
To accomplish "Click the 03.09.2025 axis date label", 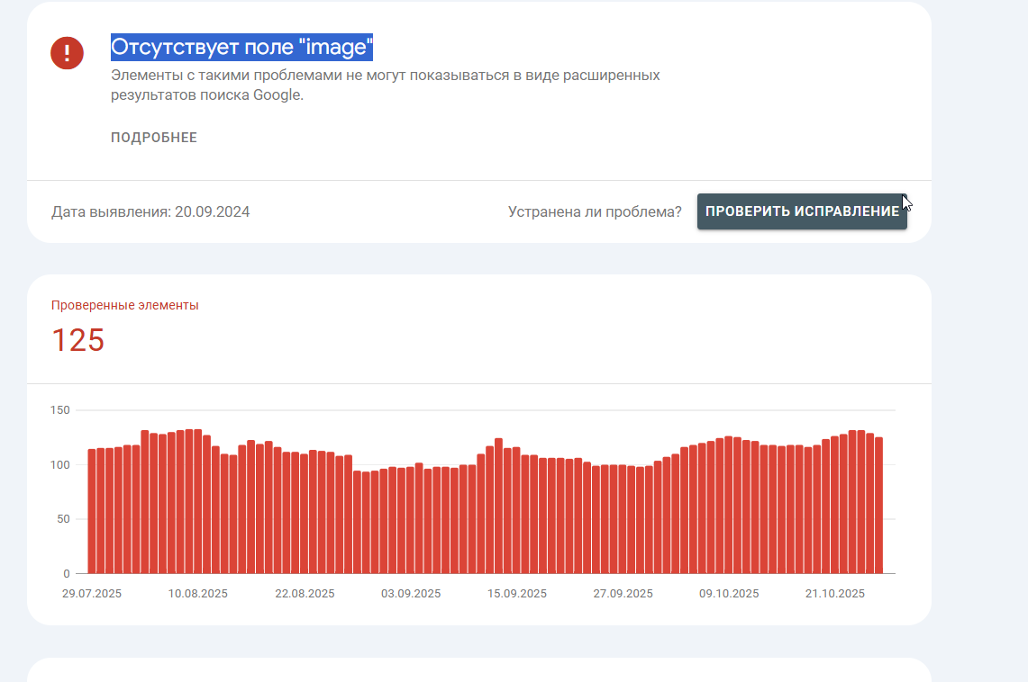I will pos(411,594).
